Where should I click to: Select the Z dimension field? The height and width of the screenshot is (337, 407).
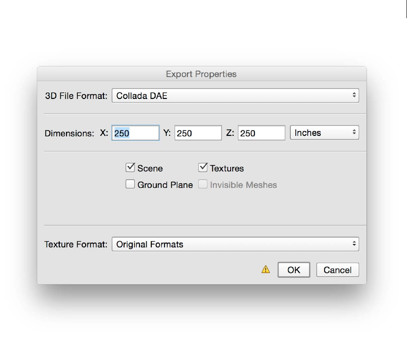coord(261,133)
